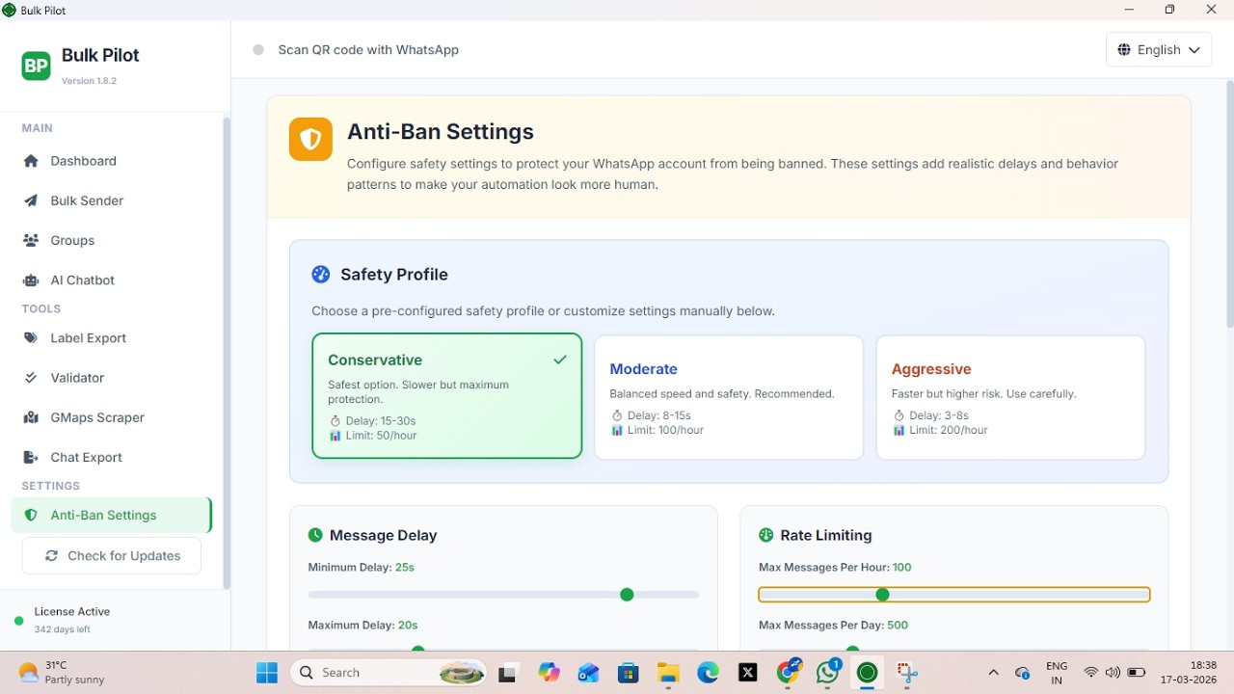Click 'Maximum Delay: 20s' label
Viewport: 1234px width, 694px height.
[x=362, y=626]
